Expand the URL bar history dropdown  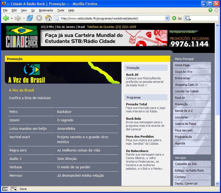pyautogui.click(x=167, y=18)
